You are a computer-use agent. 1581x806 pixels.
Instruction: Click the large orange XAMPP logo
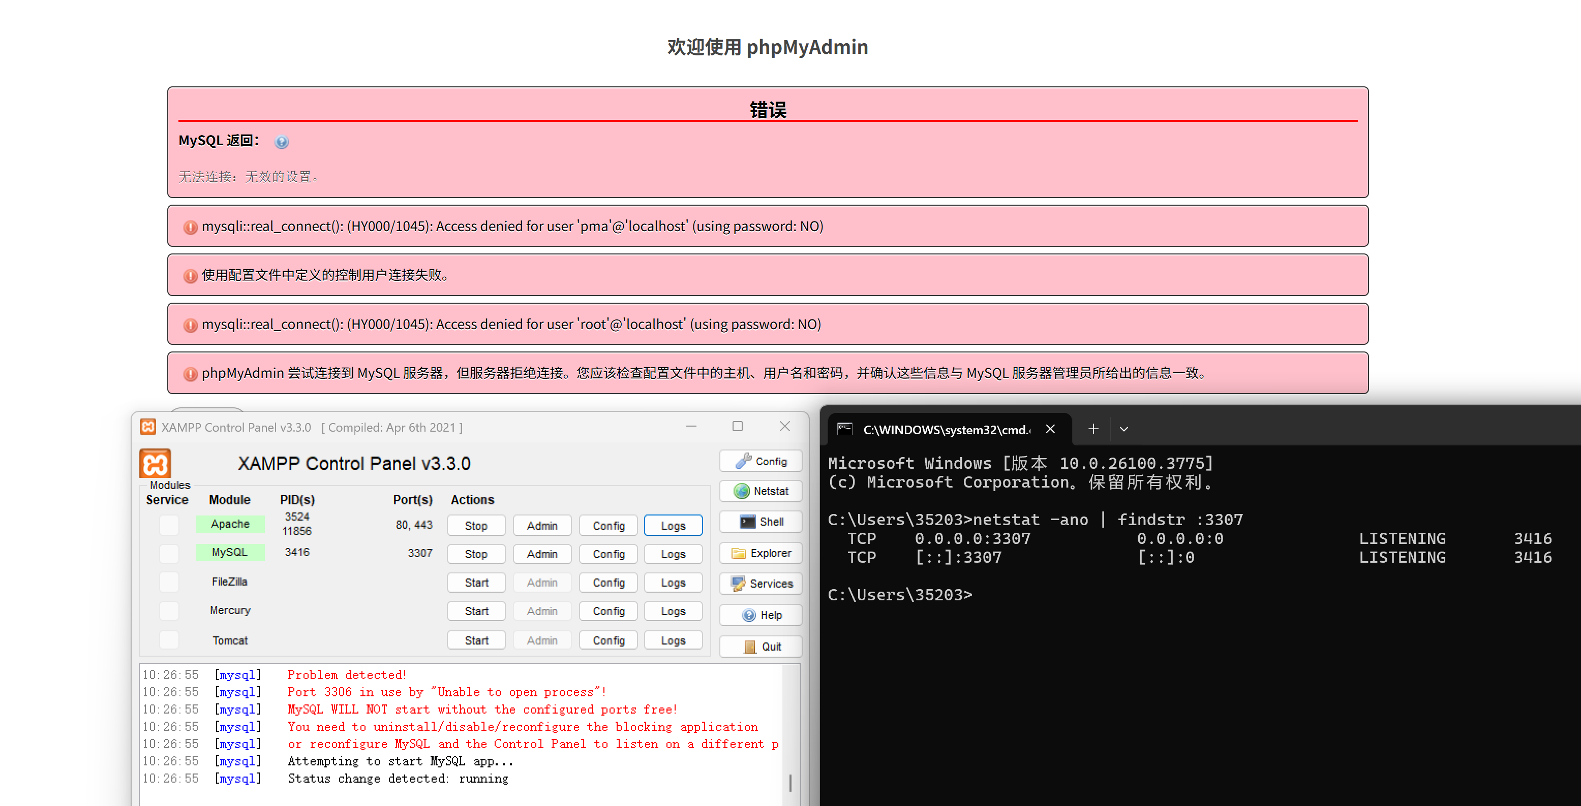[155, 463]
